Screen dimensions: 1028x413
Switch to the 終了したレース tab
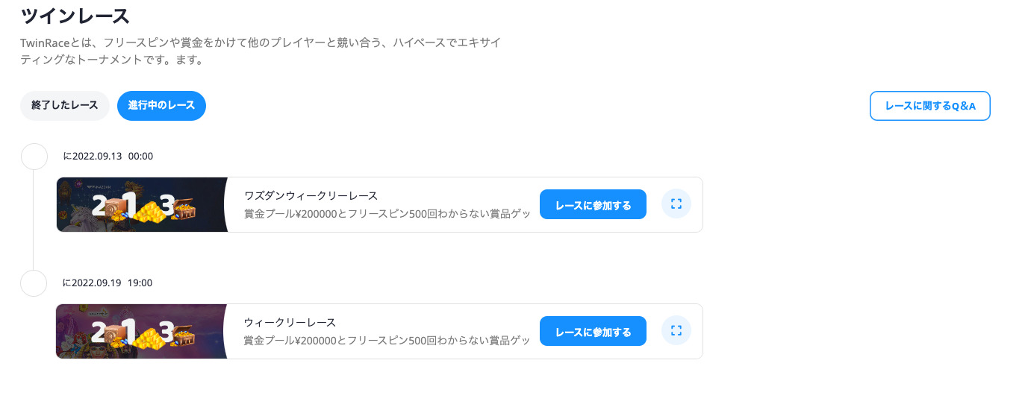point(65,105)
